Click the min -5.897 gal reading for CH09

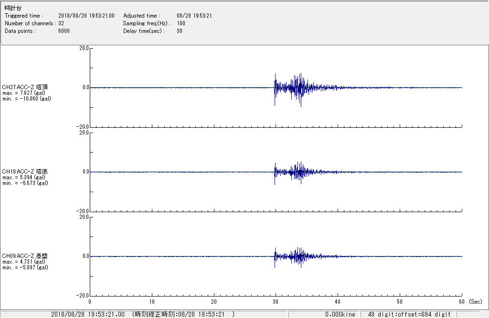click(x=25, y=267)
